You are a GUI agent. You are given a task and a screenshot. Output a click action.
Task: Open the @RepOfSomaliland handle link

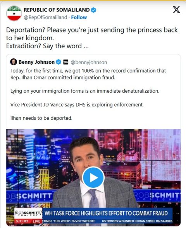(45, 17)
